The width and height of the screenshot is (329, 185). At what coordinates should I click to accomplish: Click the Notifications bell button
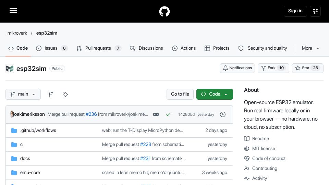(237, 68)
